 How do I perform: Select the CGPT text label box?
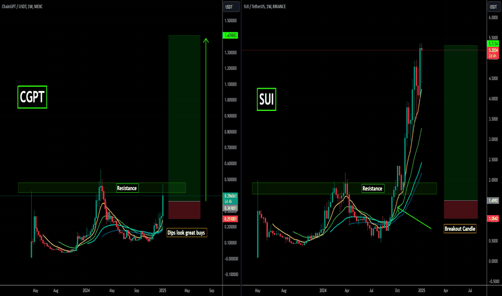point(32,97)
